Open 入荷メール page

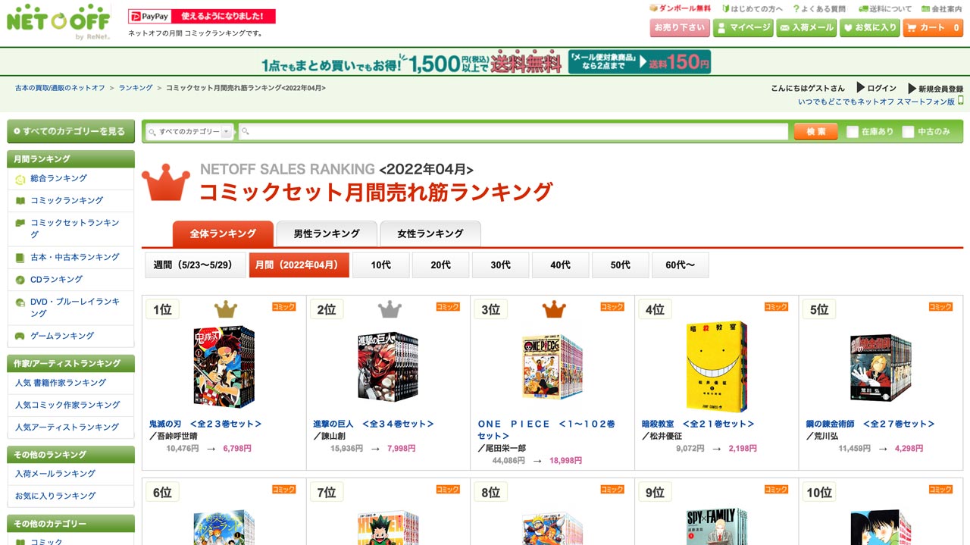tap(806, 28)
